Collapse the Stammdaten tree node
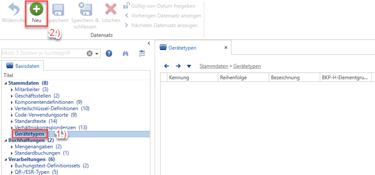375x175 pixels. (6, 83)
